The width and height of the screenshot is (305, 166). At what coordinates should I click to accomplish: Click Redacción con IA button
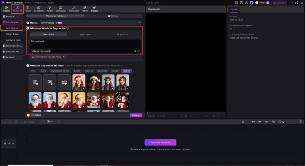point(41,51)
